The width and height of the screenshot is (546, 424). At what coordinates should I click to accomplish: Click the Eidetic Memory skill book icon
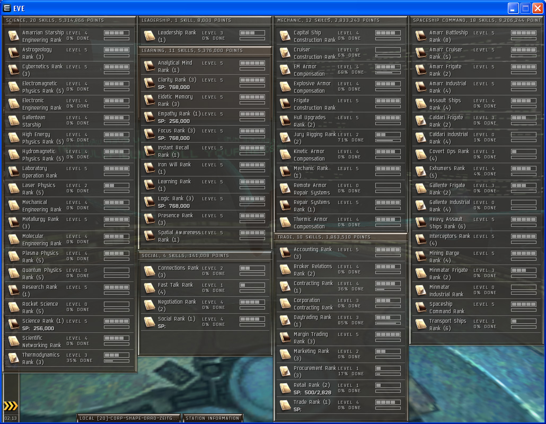[x=149, y=100]
